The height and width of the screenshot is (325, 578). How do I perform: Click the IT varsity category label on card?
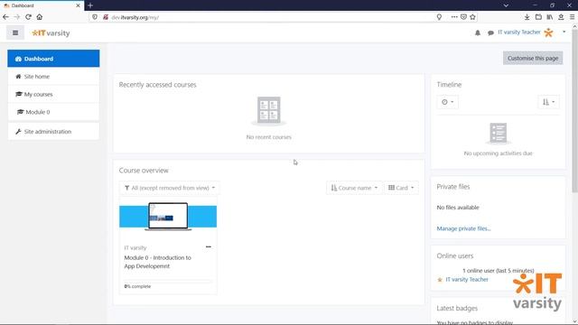pyautogui.click(x=135, y=247)
